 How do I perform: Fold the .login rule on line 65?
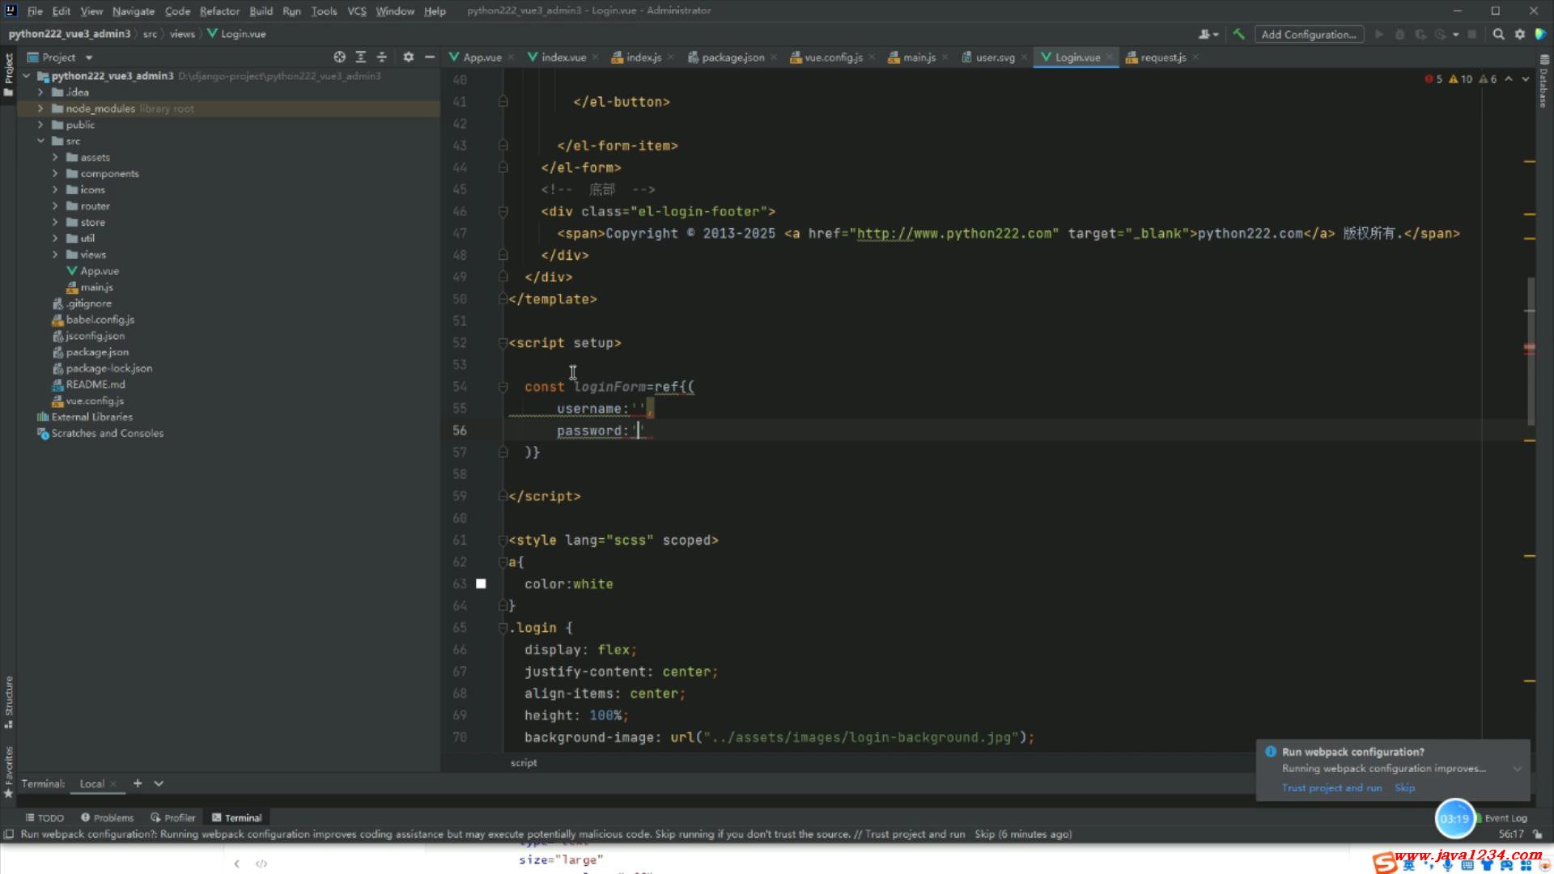pyautogui.click(x=503, y=627)
